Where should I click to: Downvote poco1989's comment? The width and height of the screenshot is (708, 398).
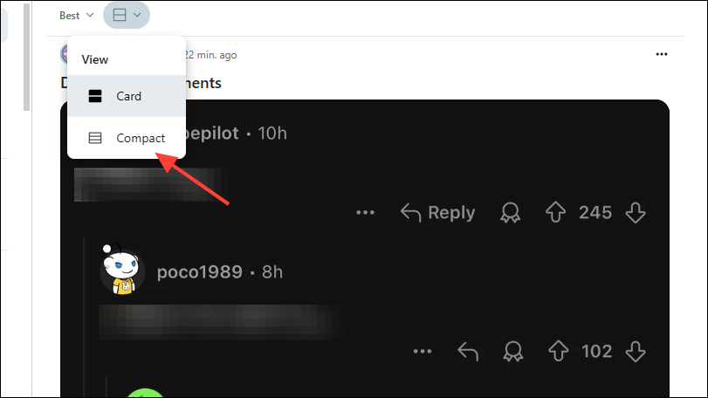point(636,351)
